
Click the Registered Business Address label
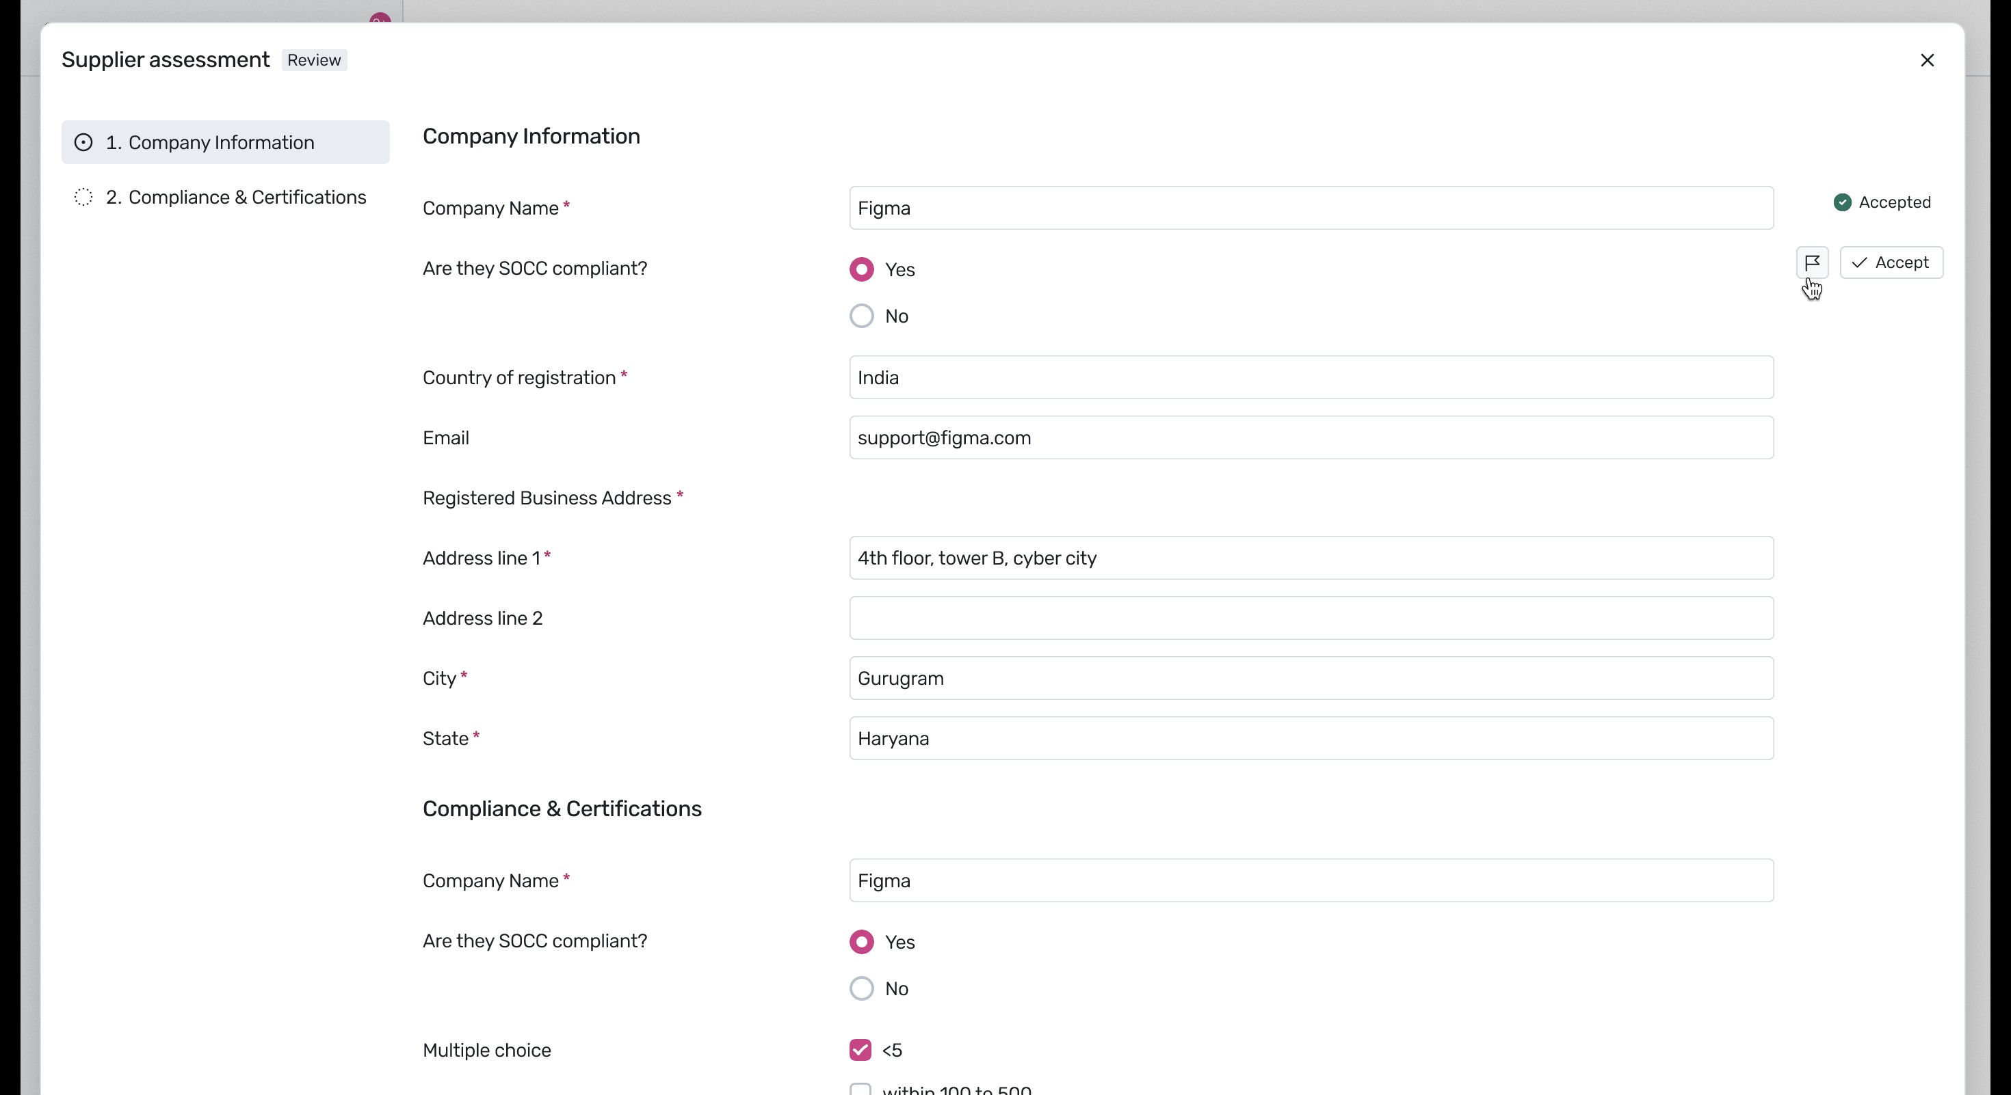tap(547, 498)
